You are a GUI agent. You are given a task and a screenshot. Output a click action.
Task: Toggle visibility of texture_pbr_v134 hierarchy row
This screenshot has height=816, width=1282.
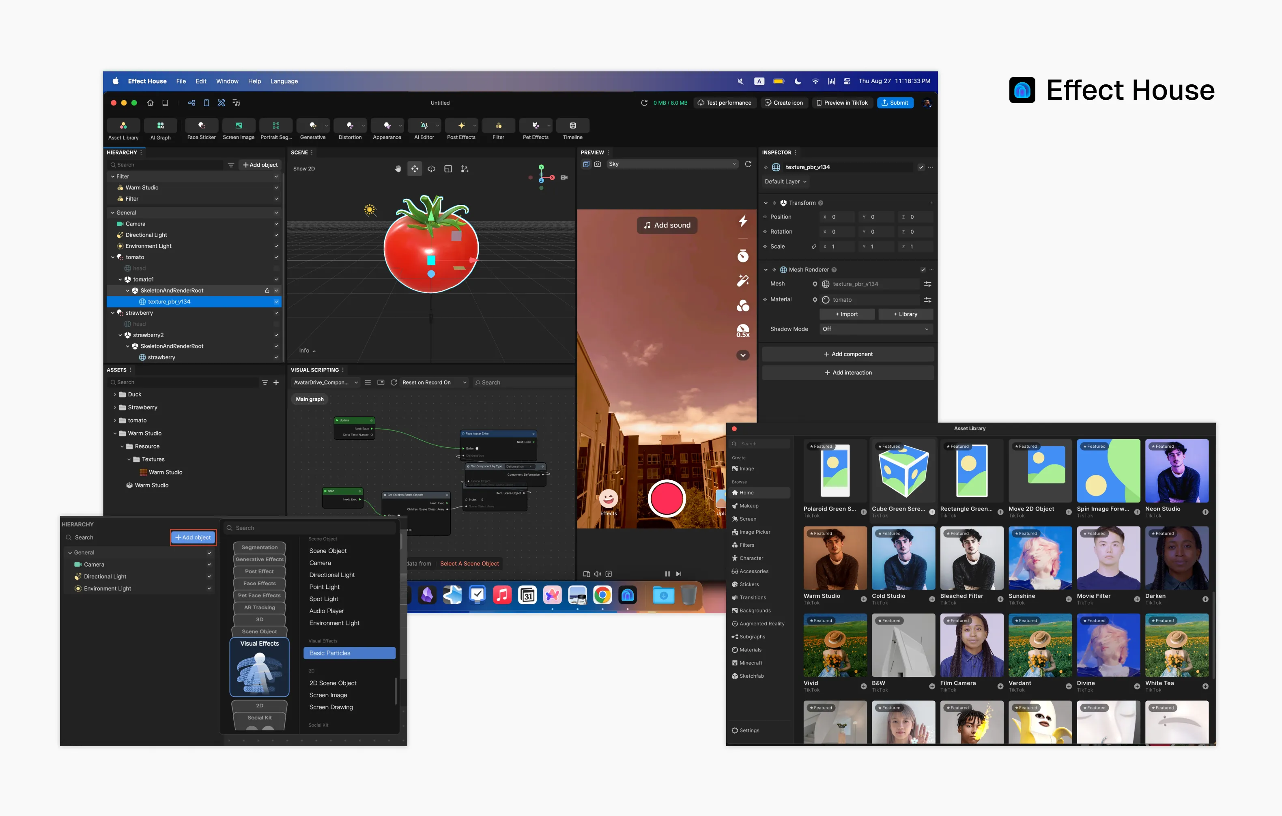276,302
